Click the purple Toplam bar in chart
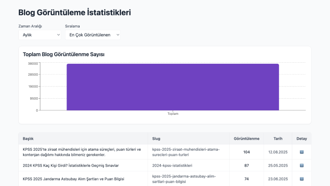This screenshot has height=186, width=330. coord(173,87)
